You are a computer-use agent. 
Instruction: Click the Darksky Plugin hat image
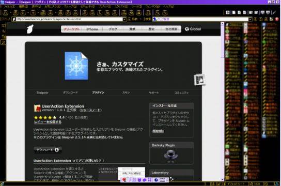pyautogui.click(x=170, y=156)
